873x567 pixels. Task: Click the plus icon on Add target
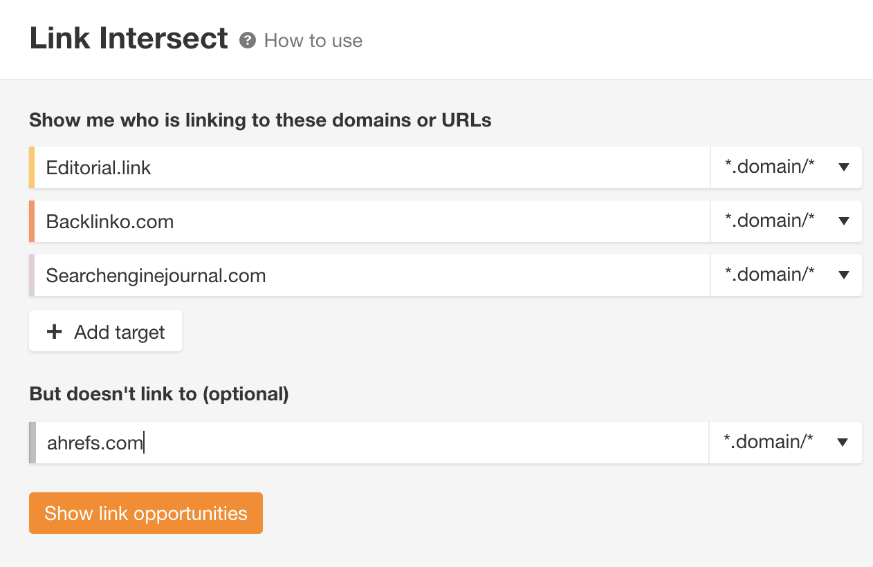point(53,331)
